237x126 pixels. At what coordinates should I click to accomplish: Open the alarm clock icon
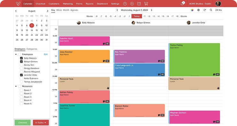coord(139,4)
